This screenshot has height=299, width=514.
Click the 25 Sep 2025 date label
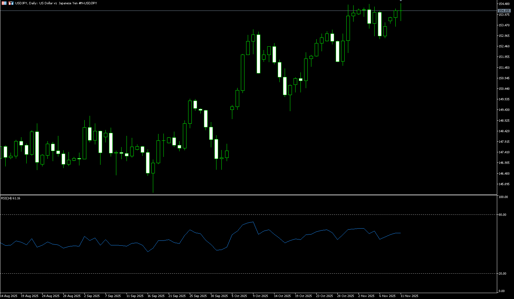198,296
